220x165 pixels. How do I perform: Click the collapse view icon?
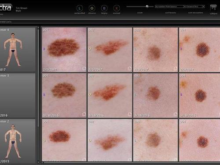point(213,8)
